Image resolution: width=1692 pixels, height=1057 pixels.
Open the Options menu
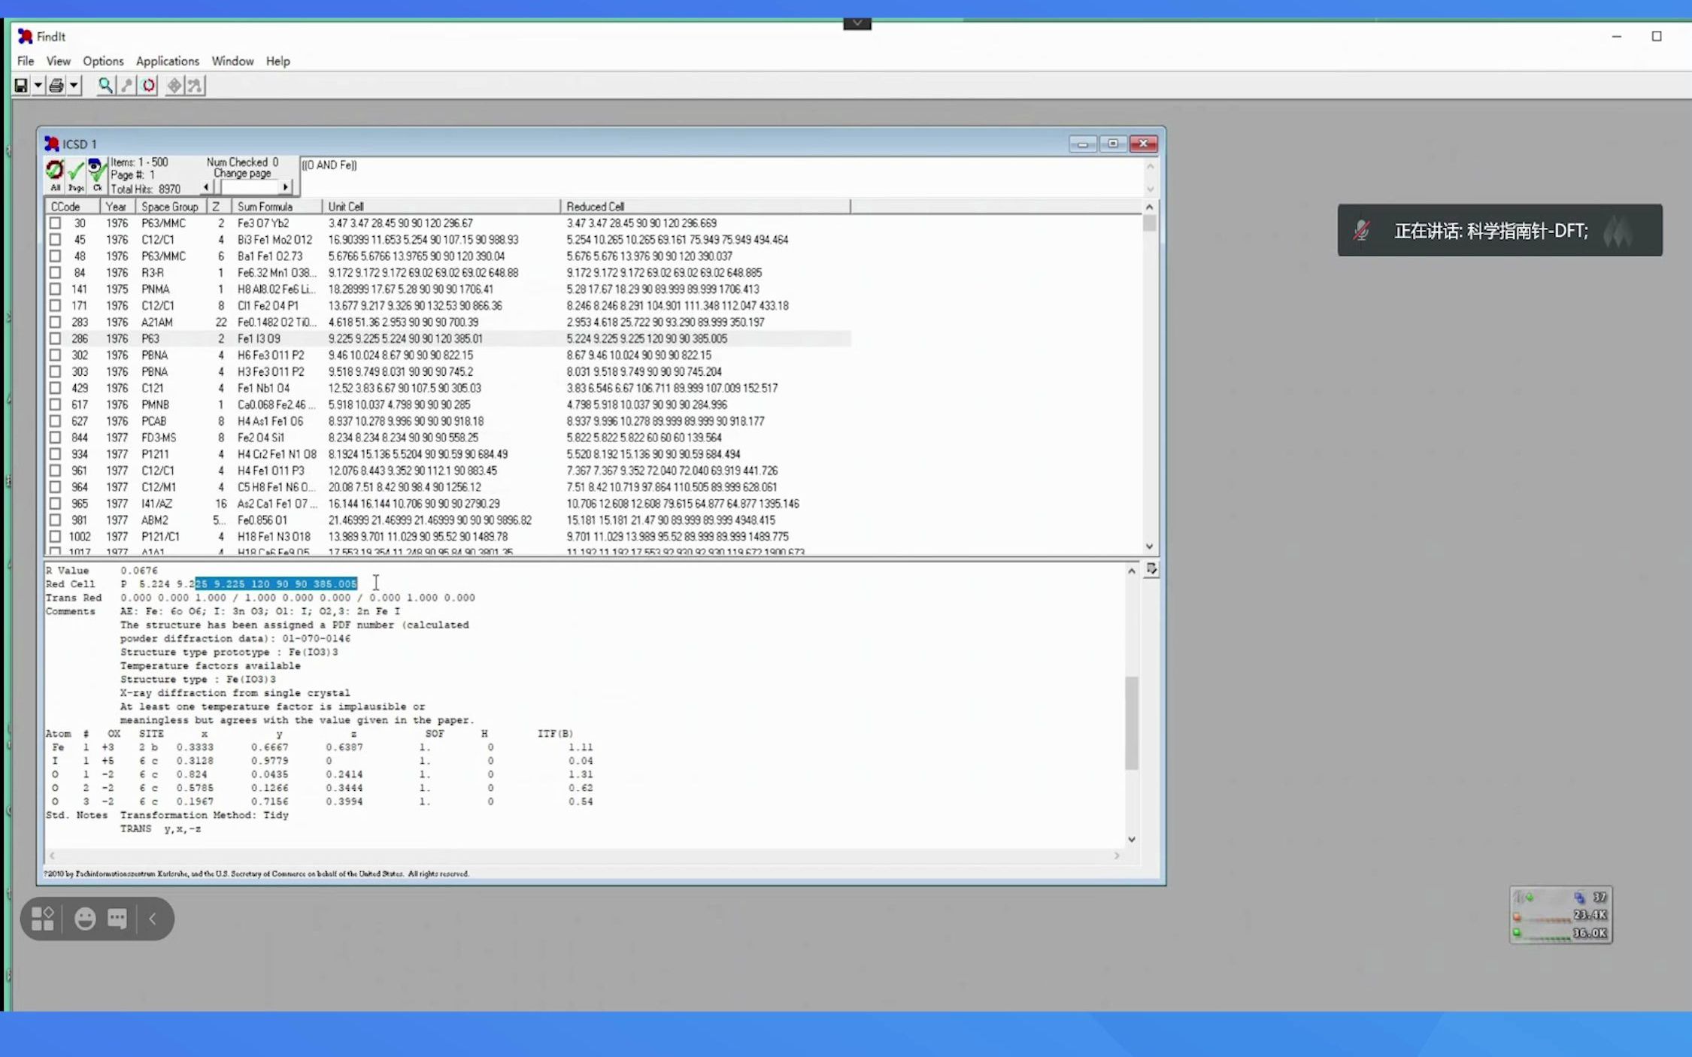[103, 61]
